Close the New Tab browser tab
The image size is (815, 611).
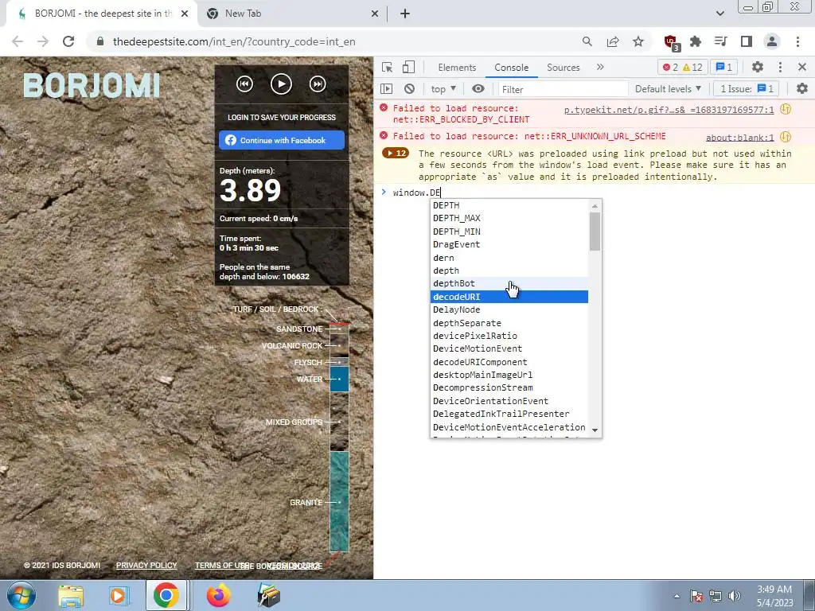(374, 14)
